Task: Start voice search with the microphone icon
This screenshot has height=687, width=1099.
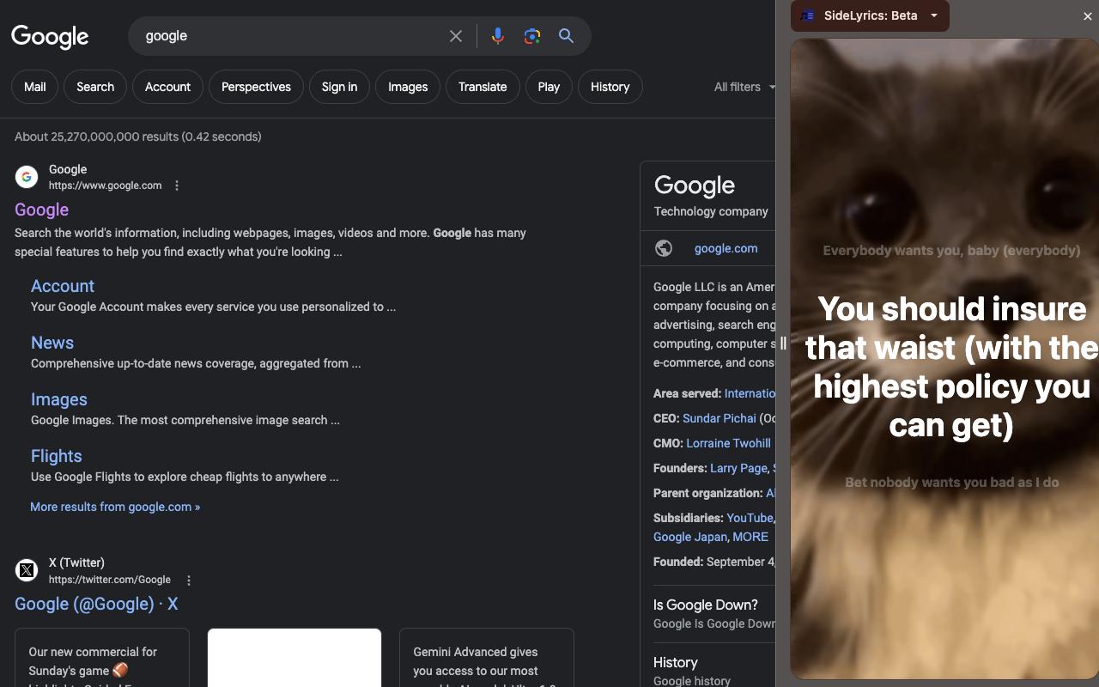Action: coord(498,36)
